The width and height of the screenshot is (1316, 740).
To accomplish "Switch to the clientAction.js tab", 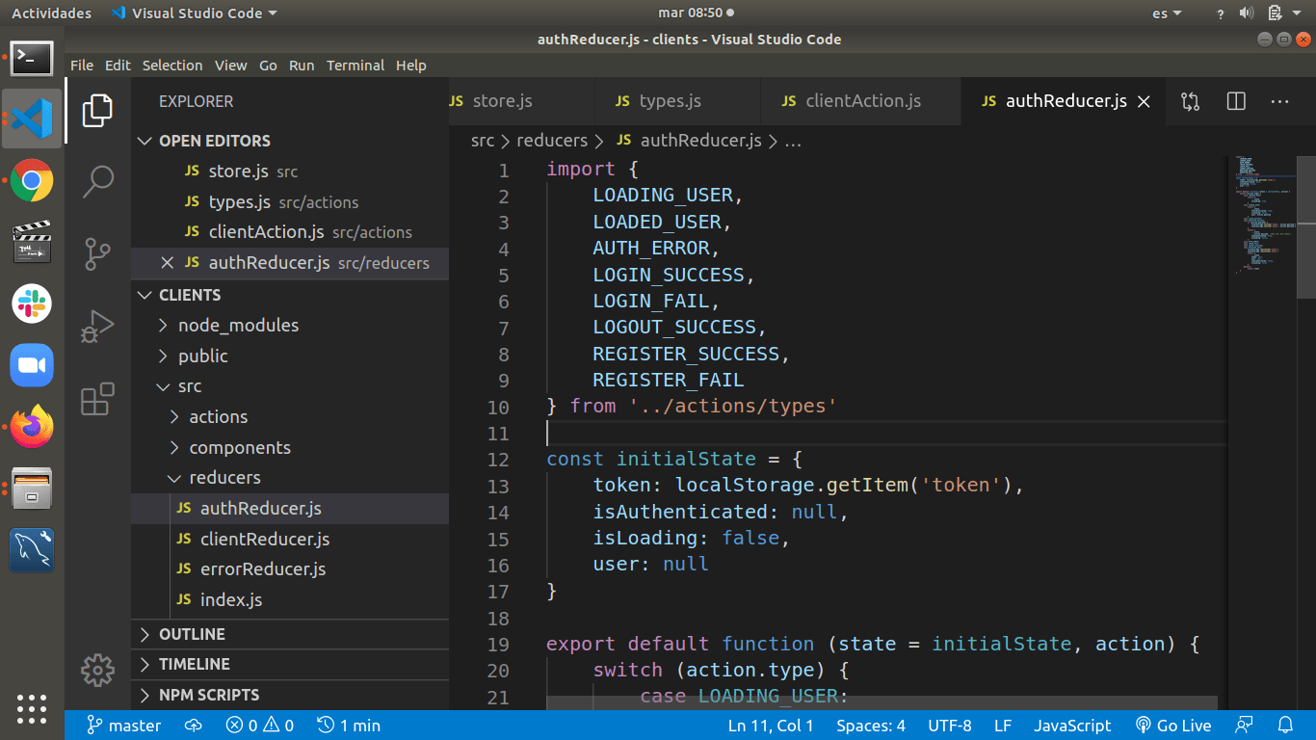I will (862, 101).
